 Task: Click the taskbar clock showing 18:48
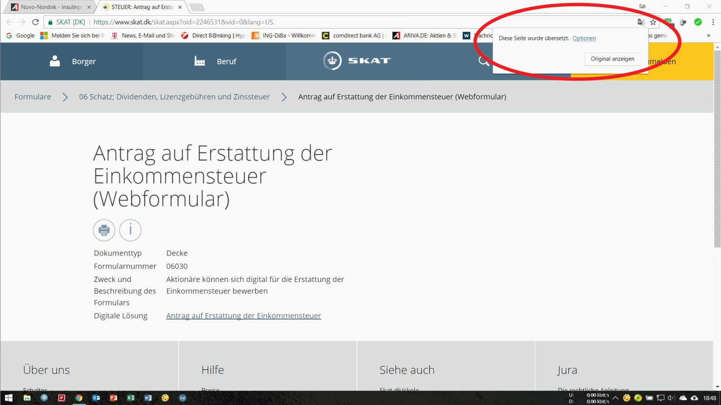(x=709, y=398)
